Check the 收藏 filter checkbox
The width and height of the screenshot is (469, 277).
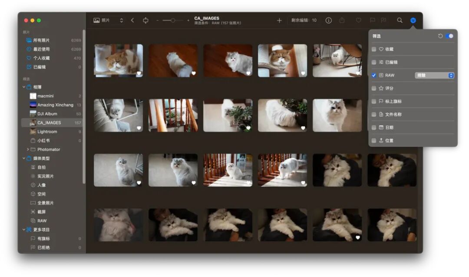pos(374,49)
